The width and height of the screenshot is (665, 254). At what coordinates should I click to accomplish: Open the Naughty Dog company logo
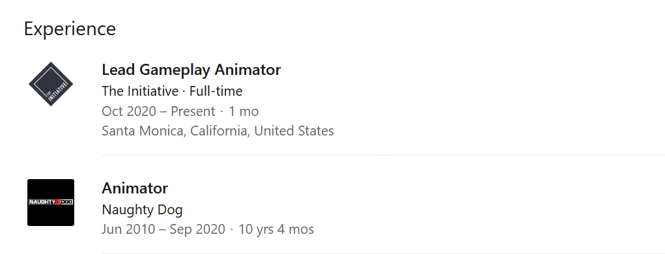pos(51,203)
